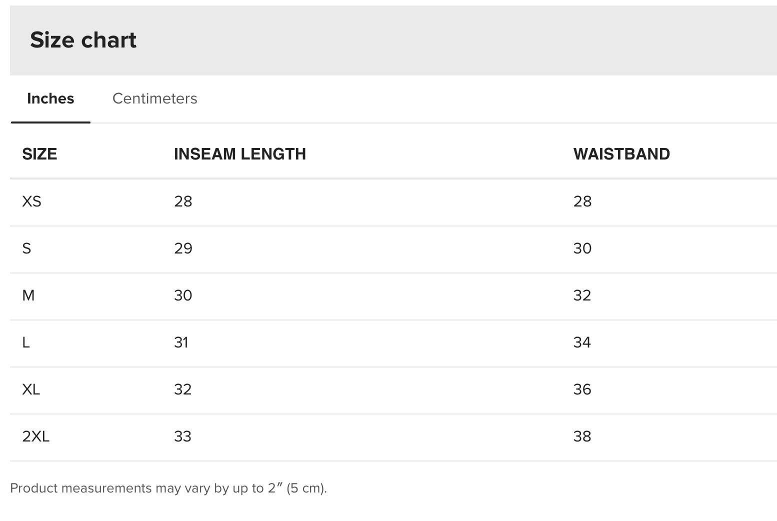The height and width of the screenshot is (521, 777).
Task: Click waistband value 38 for 2XL
Action: pyautogui.click(x=582, y=436)
